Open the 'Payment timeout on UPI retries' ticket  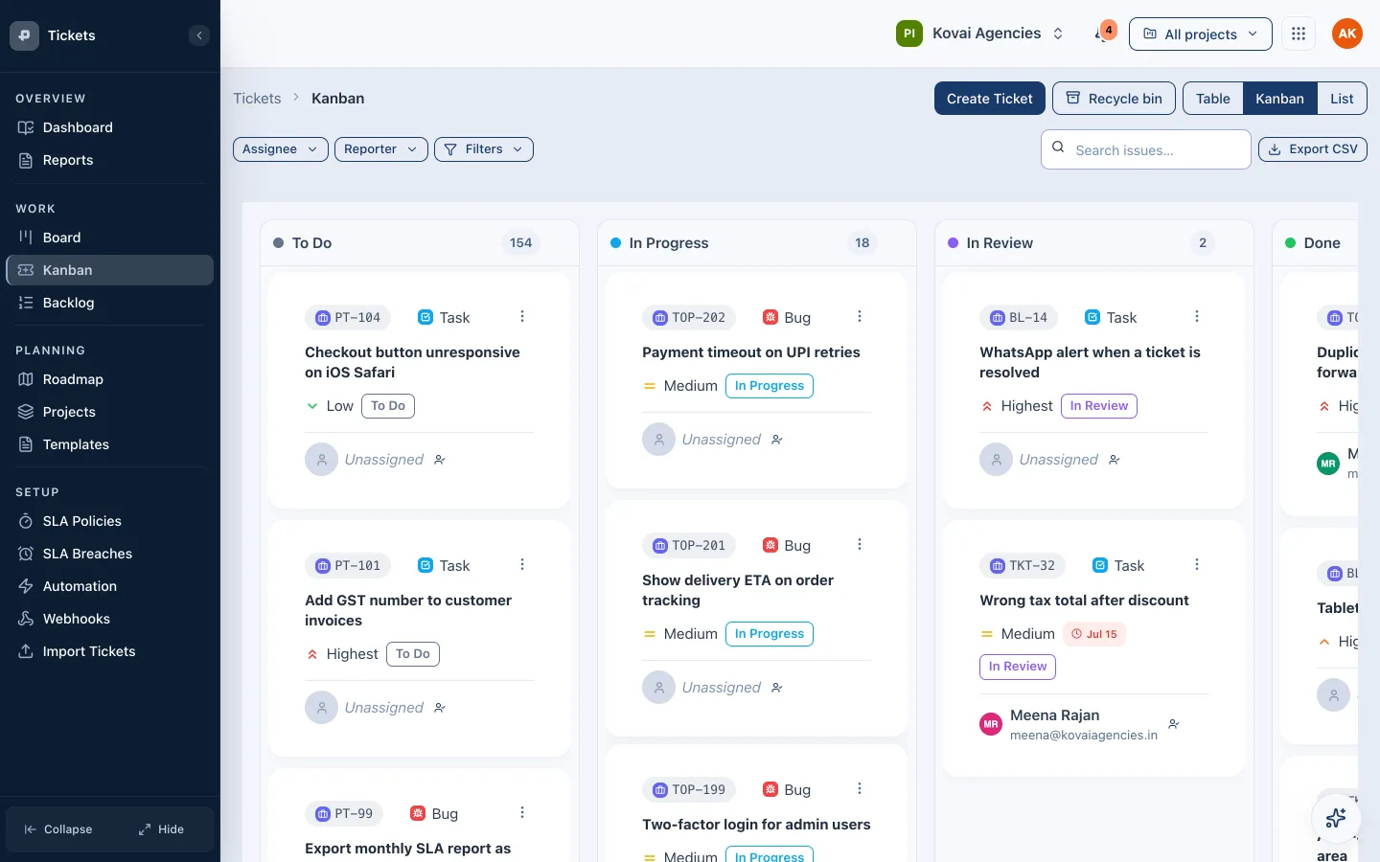tap(751, 352)
